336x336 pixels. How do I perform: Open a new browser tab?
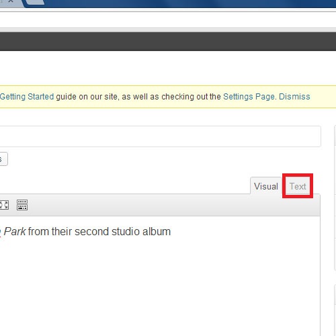point(35,2)
